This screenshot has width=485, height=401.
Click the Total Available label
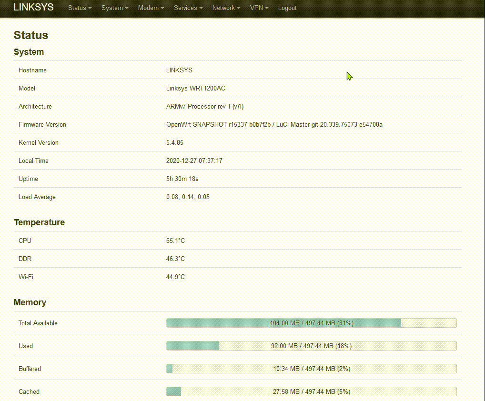[38, 323]
